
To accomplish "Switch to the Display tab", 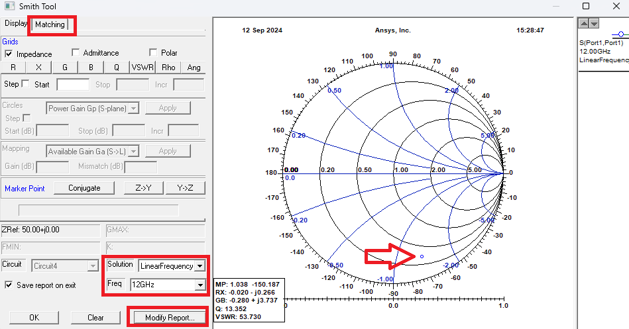I will click(15, 23).
